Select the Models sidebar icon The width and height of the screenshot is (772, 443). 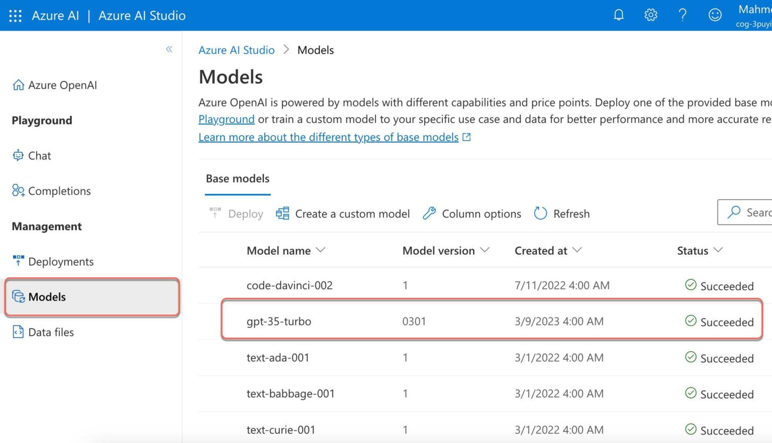pos(19,297)
